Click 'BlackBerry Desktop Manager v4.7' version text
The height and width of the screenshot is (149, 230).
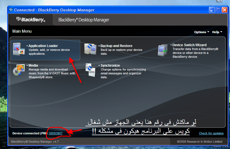point(35,142)
